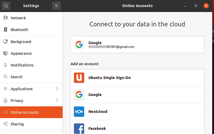Select Online Accounts label in sidebar
The height and width of the screenshot is (134, 214).
pyautogui.click(x=24, y=112)
